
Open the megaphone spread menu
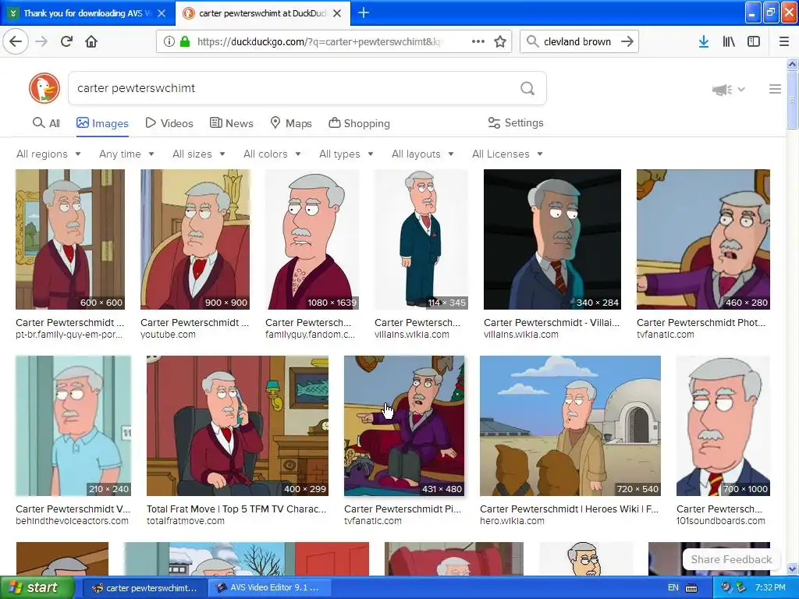click(x=728, y=90)
